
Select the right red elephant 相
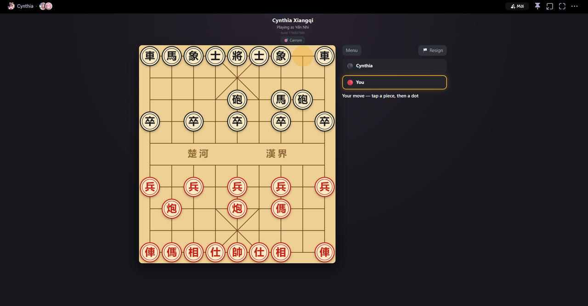[281, 252]
